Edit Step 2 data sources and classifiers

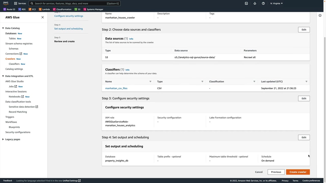pos(304,30)
